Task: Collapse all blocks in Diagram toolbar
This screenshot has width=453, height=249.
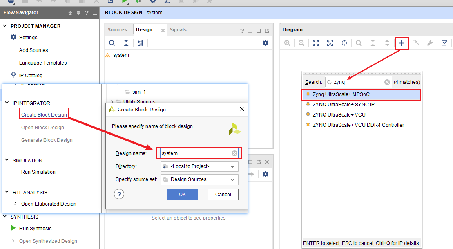Action: pyautogui.click(x=373, y=43)
